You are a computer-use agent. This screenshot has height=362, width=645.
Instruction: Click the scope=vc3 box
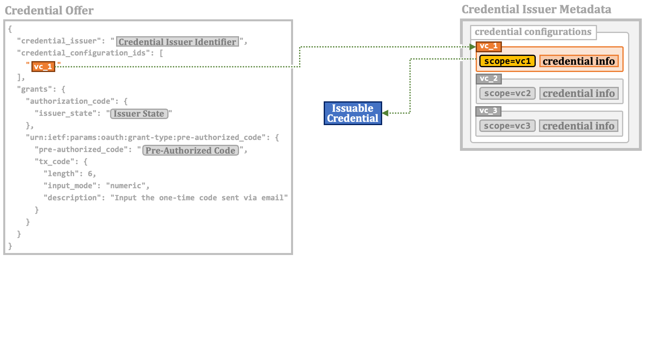click(507, 125)
